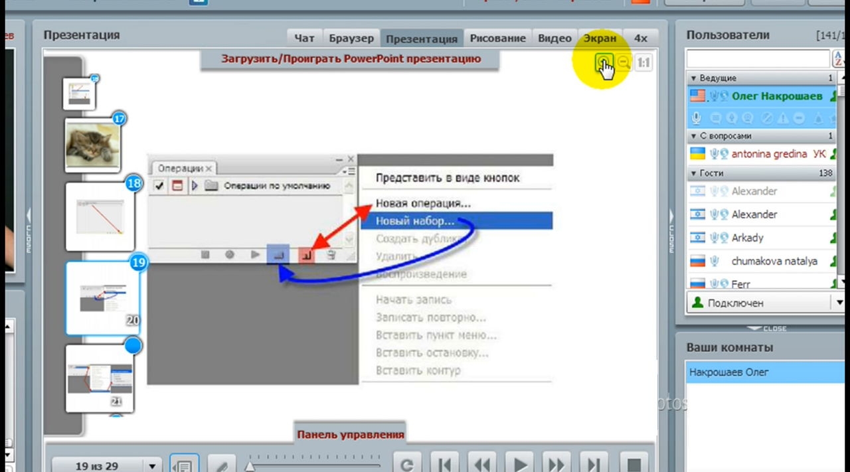The image size is (850, 472).
Task: Click green person icon in Arkady row
Action: pos(834,238)
